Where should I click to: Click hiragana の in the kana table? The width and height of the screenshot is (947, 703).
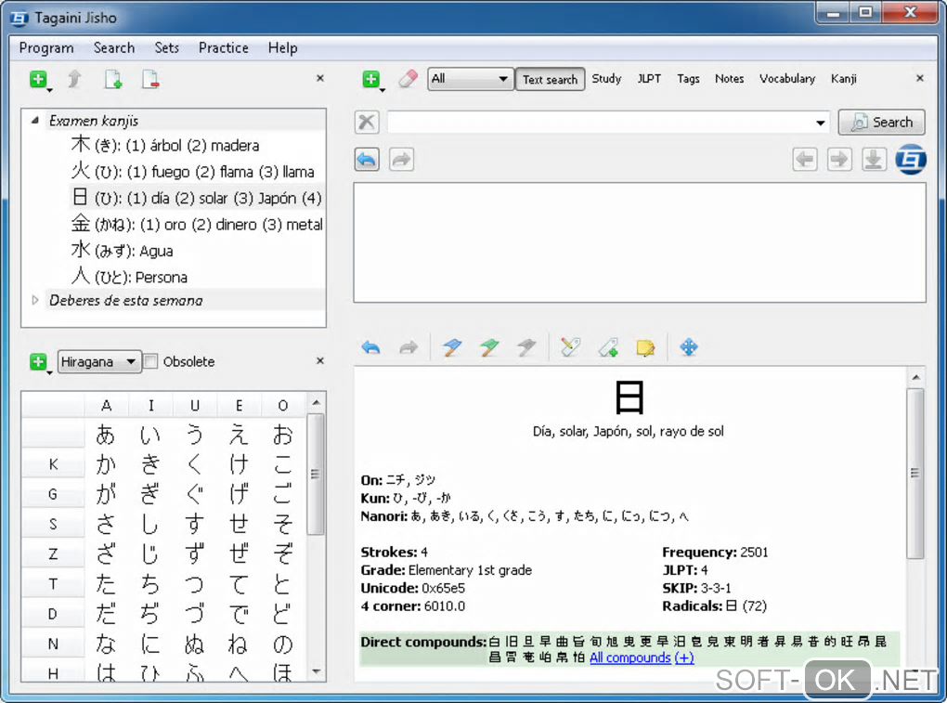pos(282,644)
